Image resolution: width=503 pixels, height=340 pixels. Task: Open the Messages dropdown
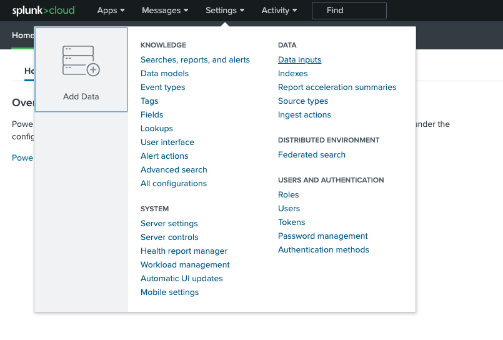(x=165, y=11)
